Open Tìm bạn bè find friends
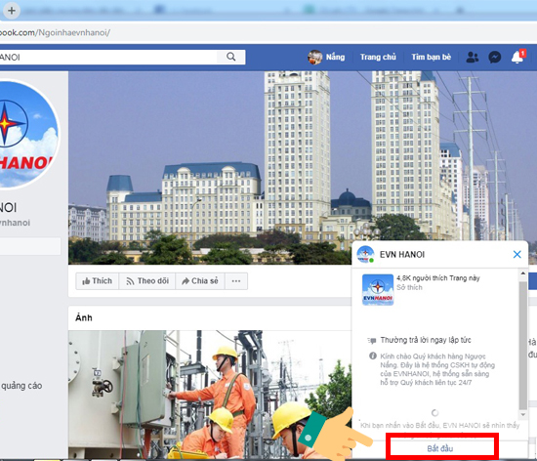This screenshot has height=461, width=537. (431, 58)
